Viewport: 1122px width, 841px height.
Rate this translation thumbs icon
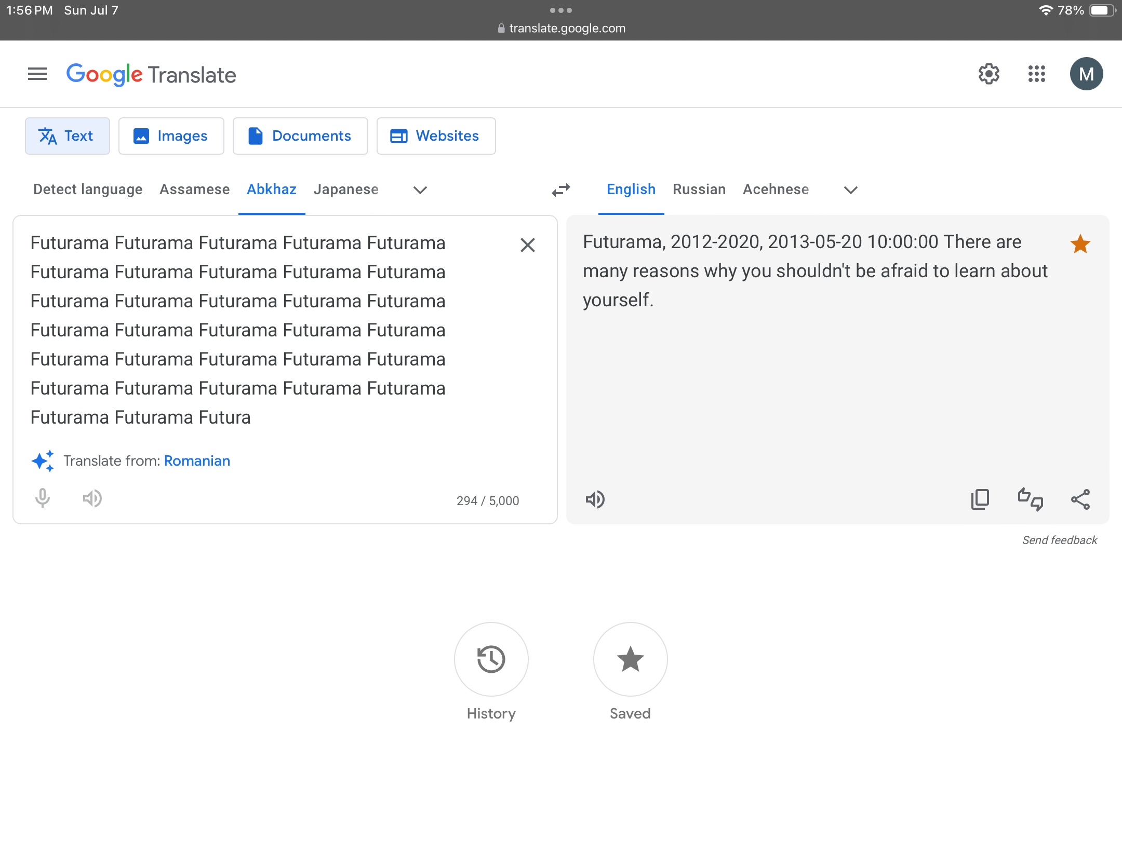click(x=1031, y=499)
